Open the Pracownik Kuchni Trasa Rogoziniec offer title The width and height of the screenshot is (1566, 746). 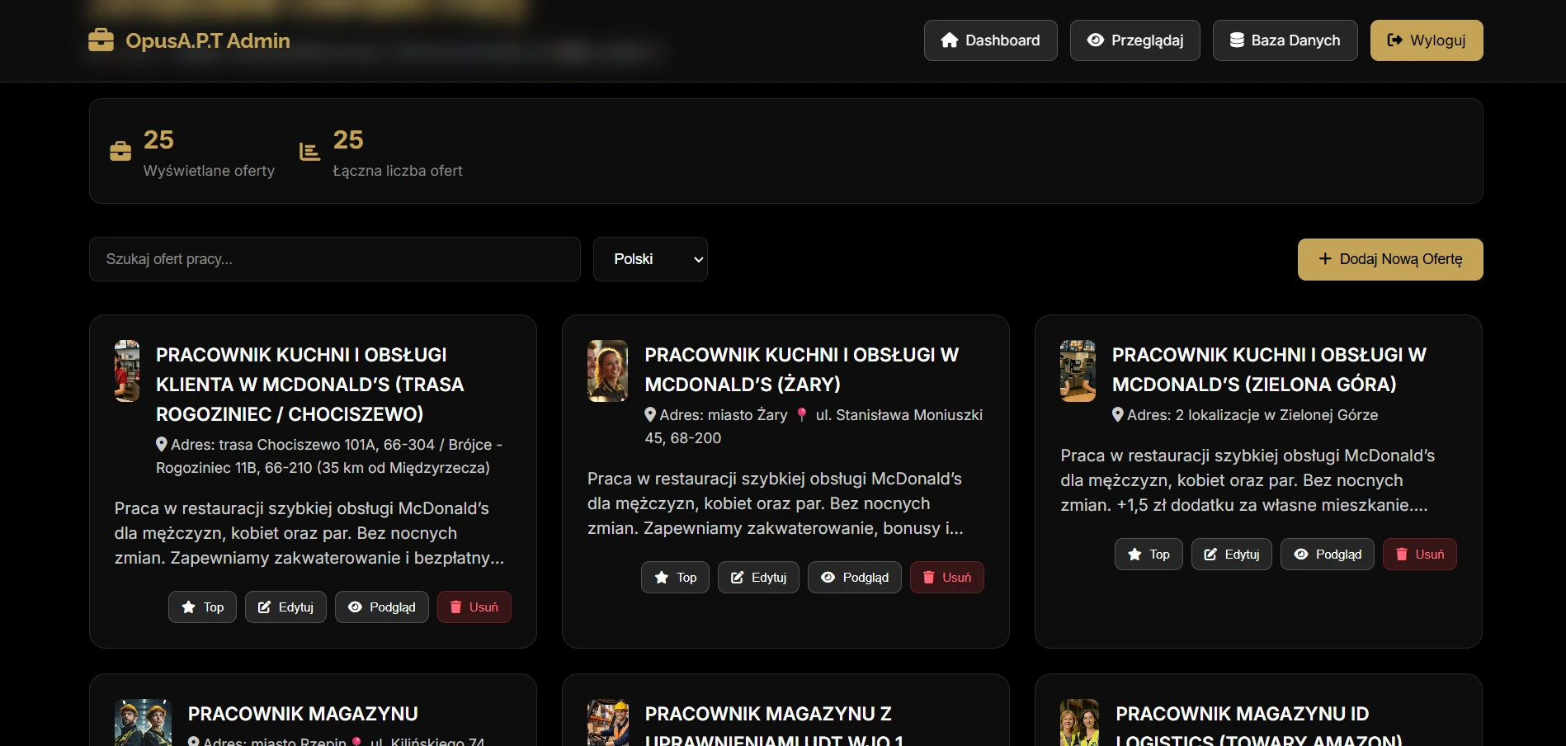coord(310,385)
